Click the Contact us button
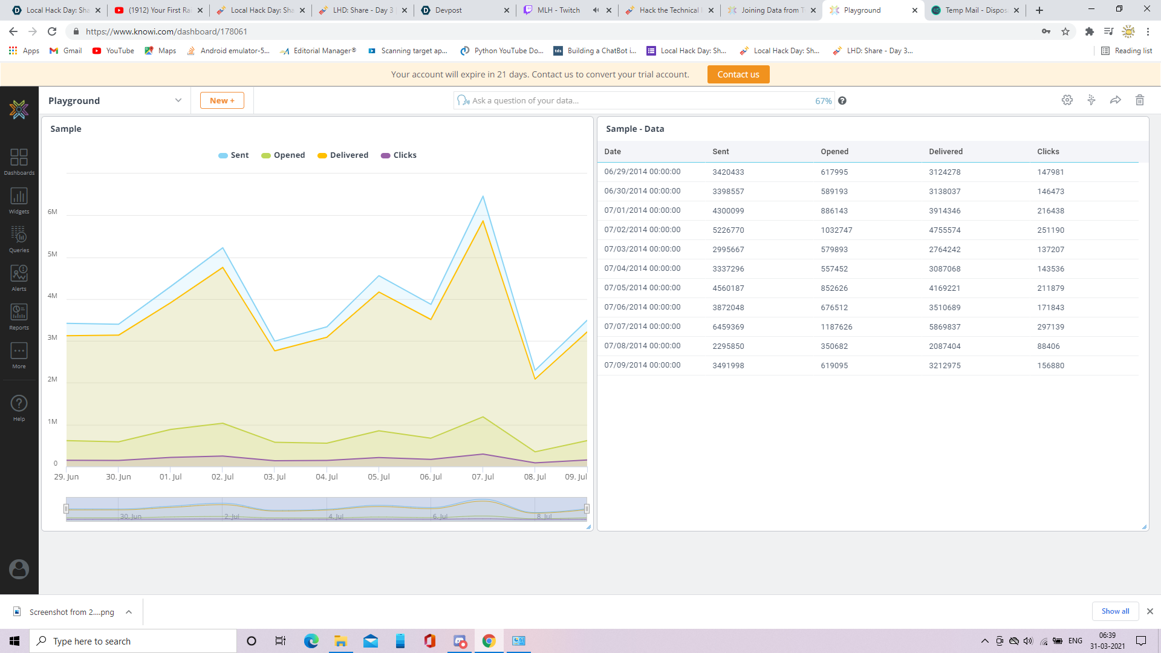Viewport: 1161px width, 653px height. click(738, 74)
